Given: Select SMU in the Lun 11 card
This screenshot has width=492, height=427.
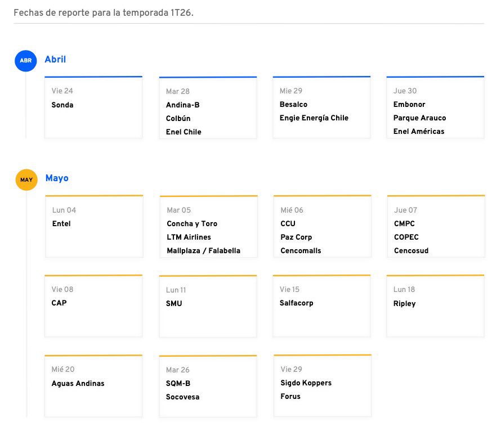Looking at the screenshot, I should (x=174, y=303).
